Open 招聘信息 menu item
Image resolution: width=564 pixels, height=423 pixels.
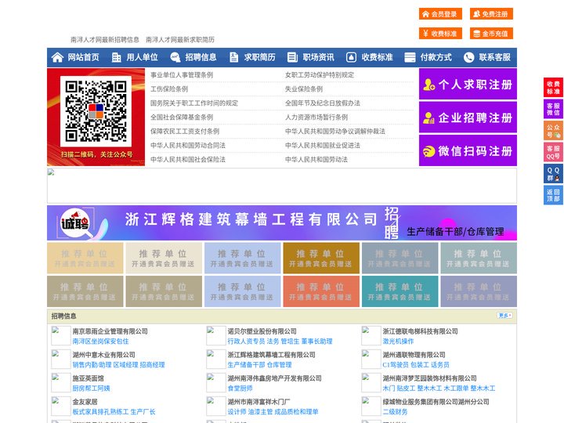point(201,57)
